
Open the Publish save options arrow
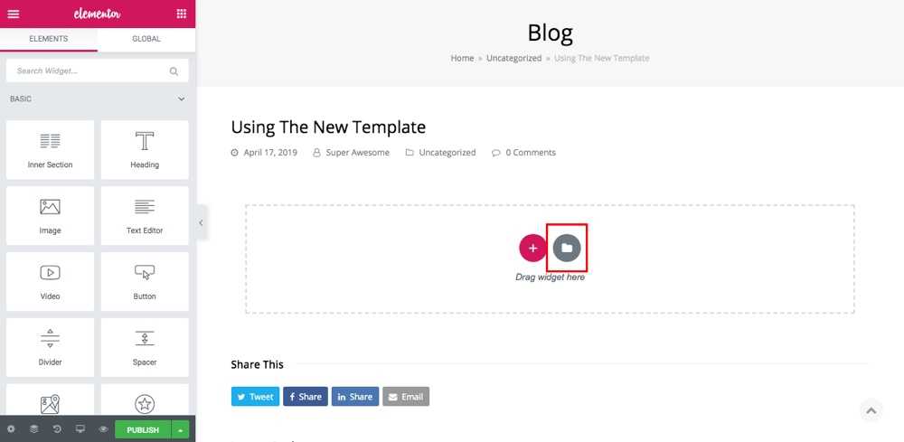coord(181,429)
